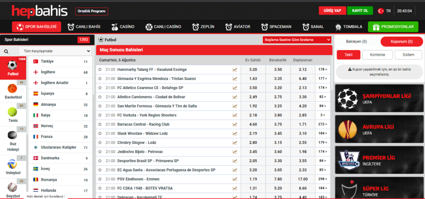The height and width of the screenshot is (199, 425).
Task: Click the Giriş Yap button
Action: (x=332, y=11)
